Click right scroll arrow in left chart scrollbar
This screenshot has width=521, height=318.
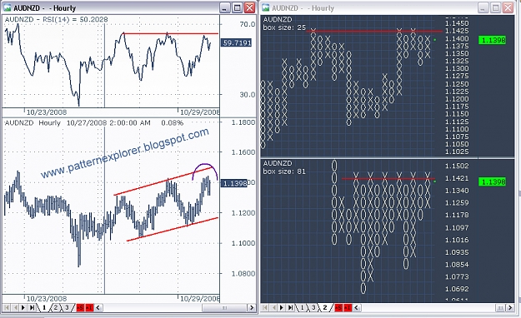252,308
